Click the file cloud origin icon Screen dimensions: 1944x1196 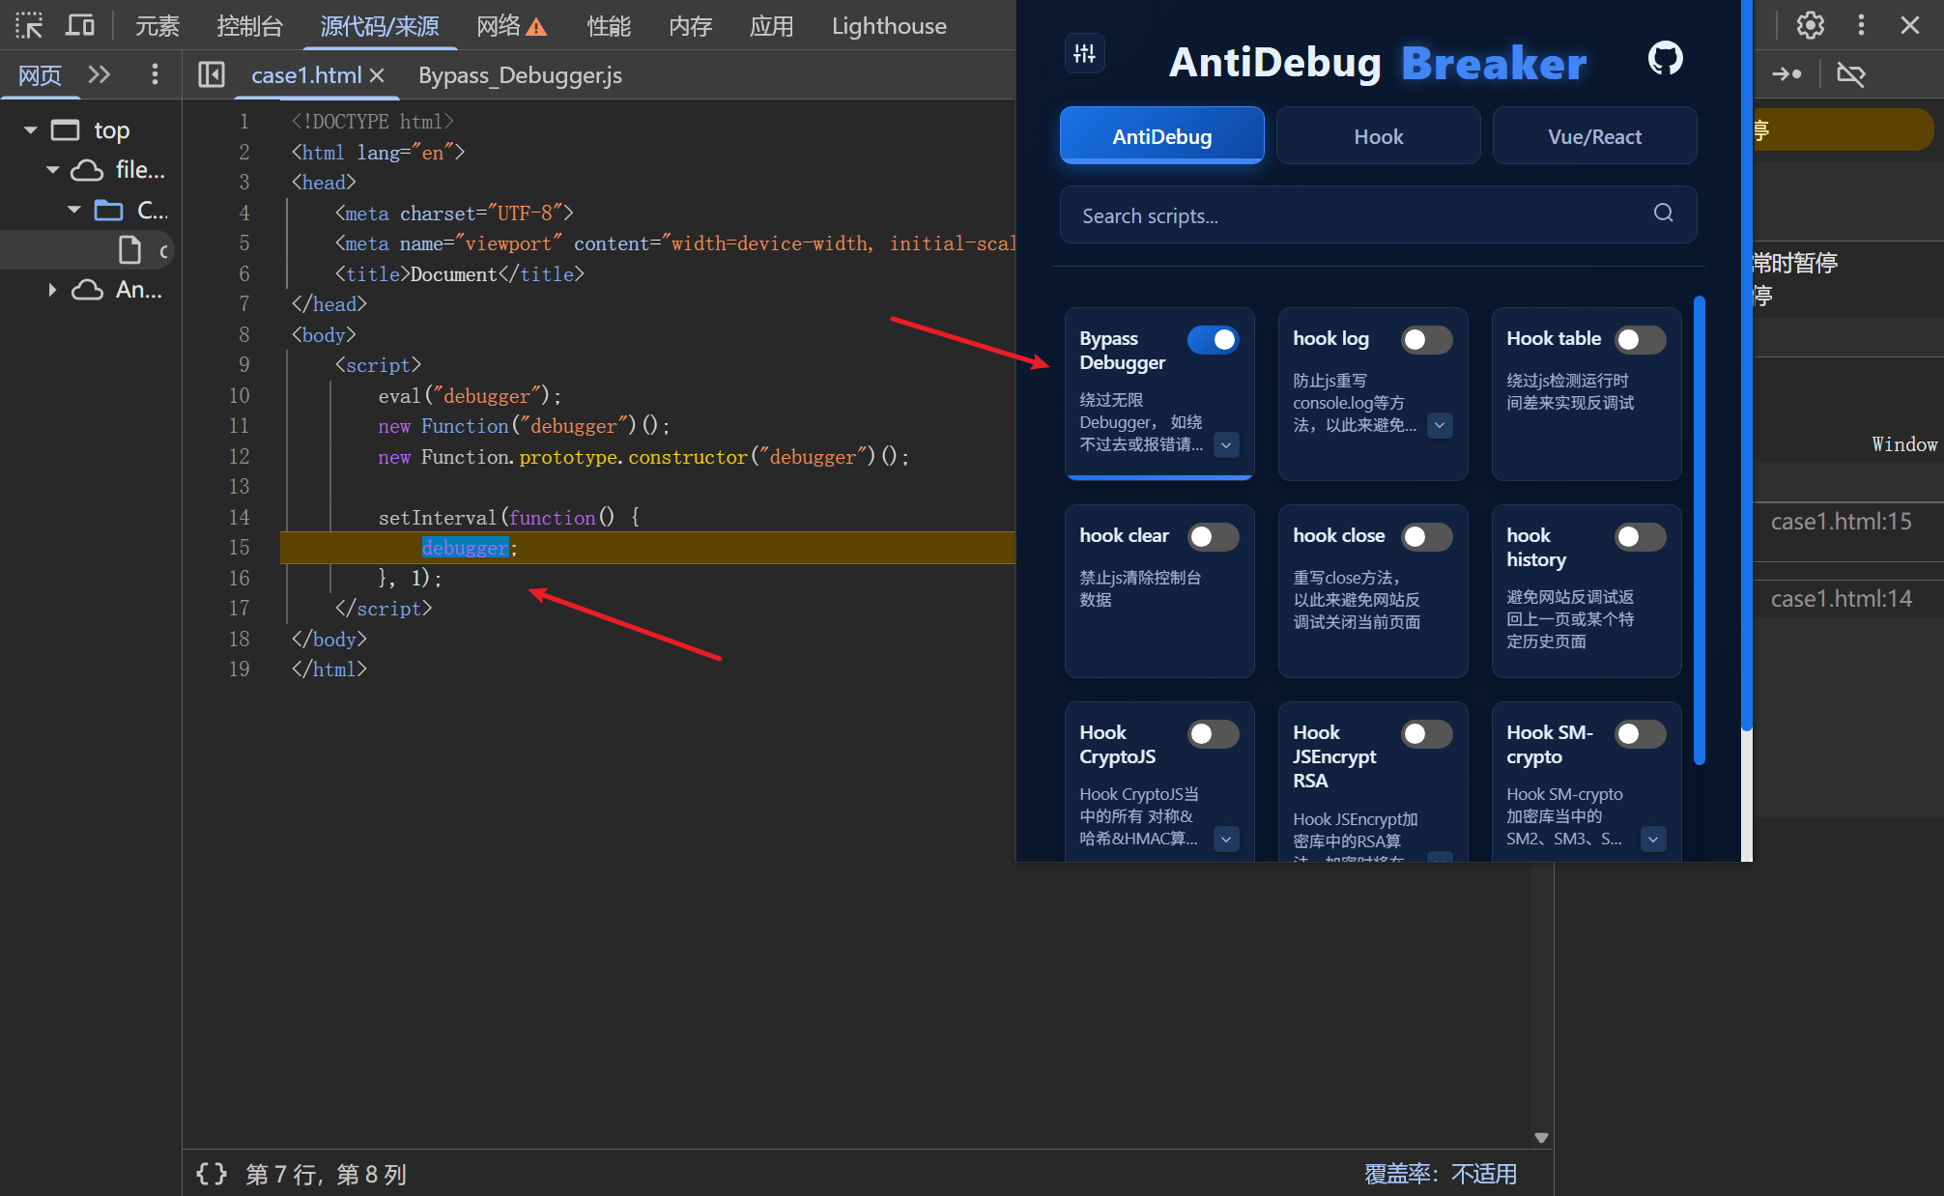click(87, 170)
